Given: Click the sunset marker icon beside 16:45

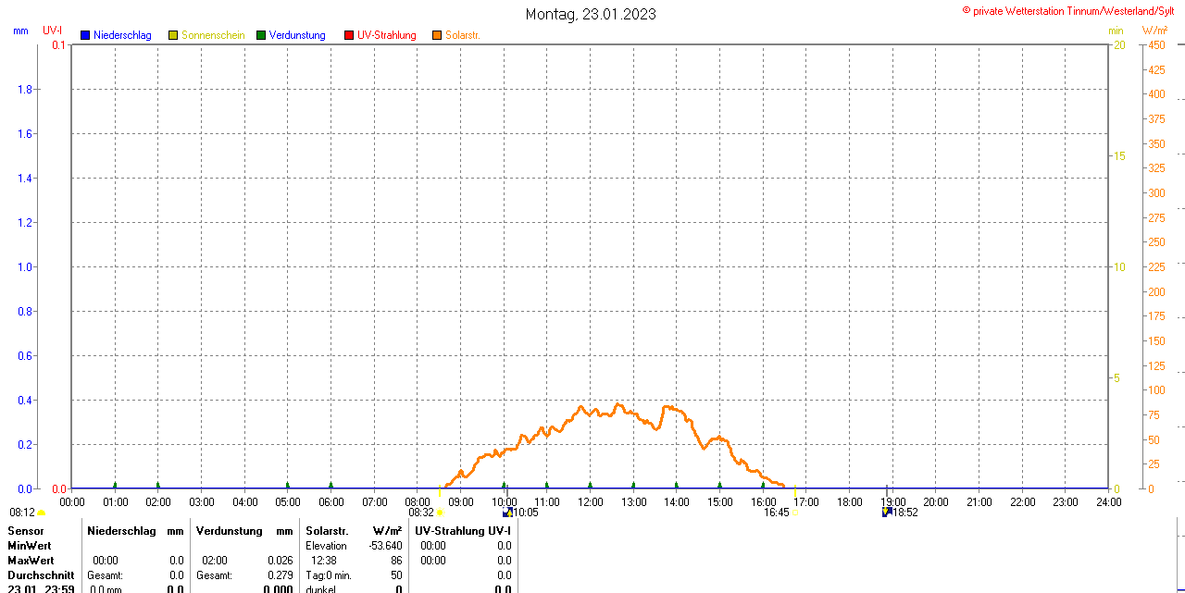Looking at the screenshot, I should pyautogui.click(x=794, y=513).
